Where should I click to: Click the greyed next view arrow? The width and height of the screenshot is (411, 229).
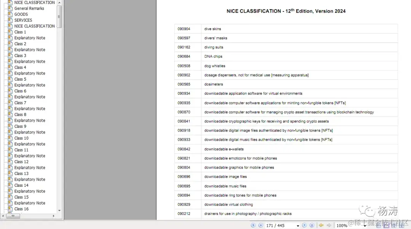click(x=329, y=225)
